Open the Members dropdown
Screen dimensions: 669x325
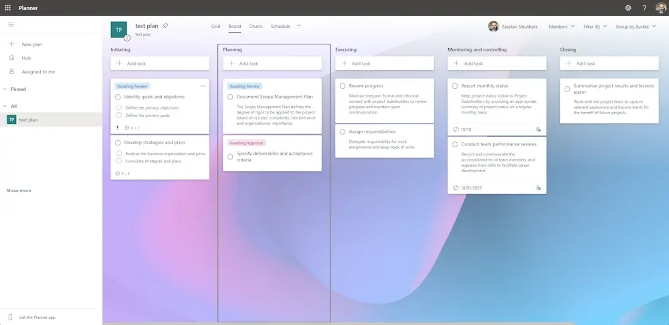(561, 27)
